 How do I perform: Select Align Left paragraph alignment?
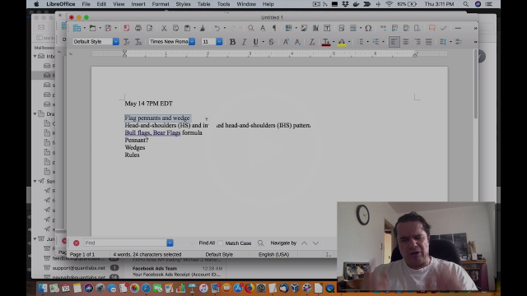pyautogui.click(x=394, y=42)
